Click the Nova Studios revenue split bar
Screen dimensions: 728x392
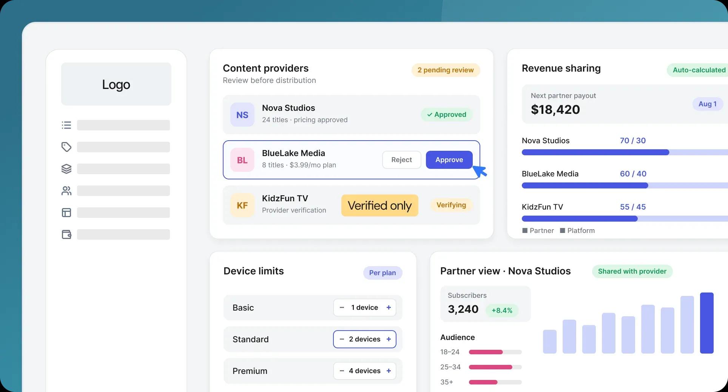pos(625,152)
